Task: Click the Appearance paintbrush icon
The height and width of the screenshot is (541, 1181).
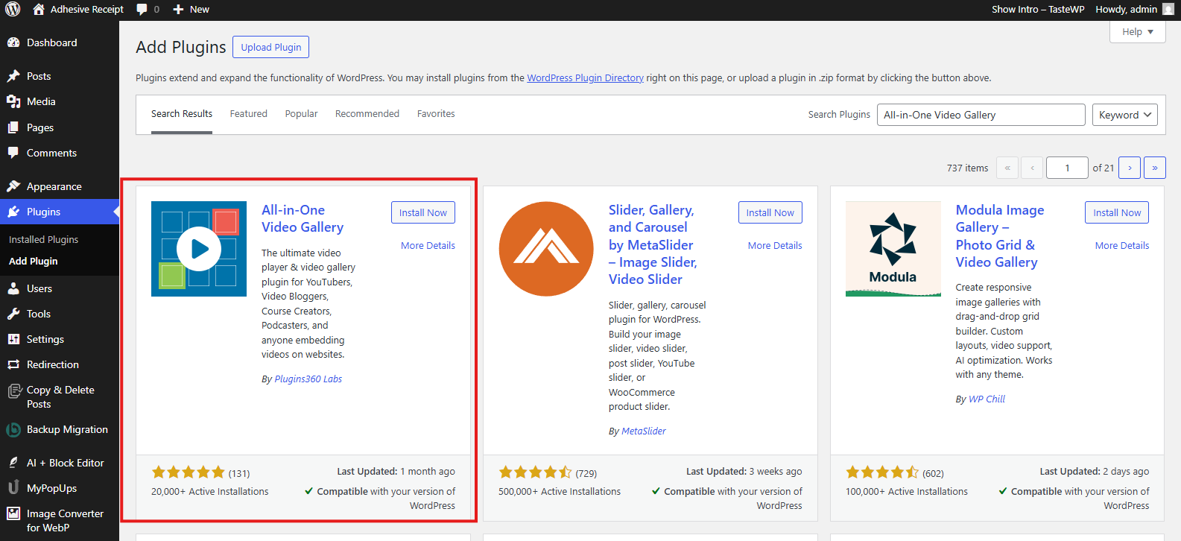Action: pos(13,186)
